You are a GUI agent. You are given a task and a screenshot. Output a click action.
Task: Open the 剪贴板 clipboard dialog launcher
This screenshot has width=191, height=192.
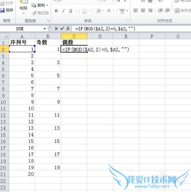[x=48, y=21]
